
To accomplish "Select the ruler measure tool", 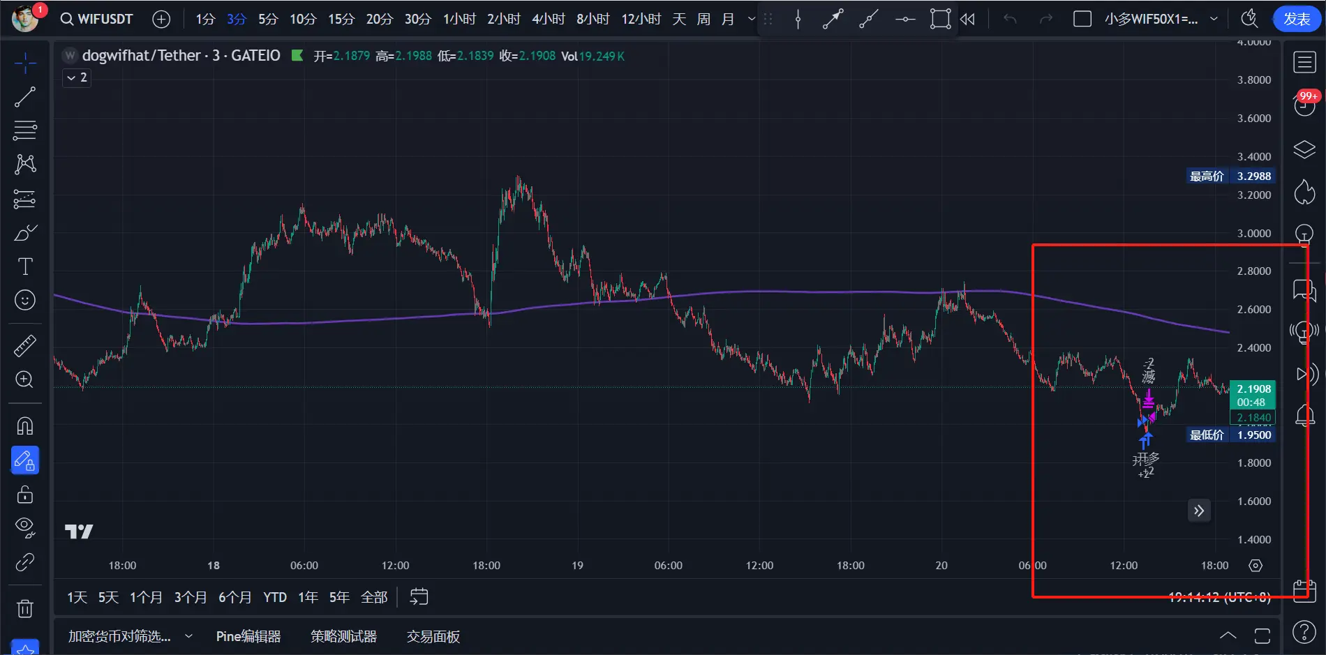I will click(x=25, y=346).
